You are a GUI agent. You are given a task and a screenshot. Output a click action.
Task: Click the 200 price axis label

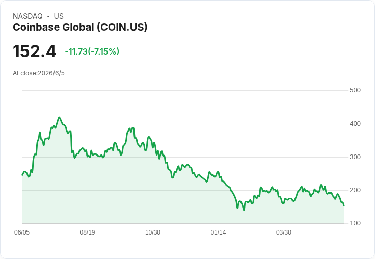355,190
